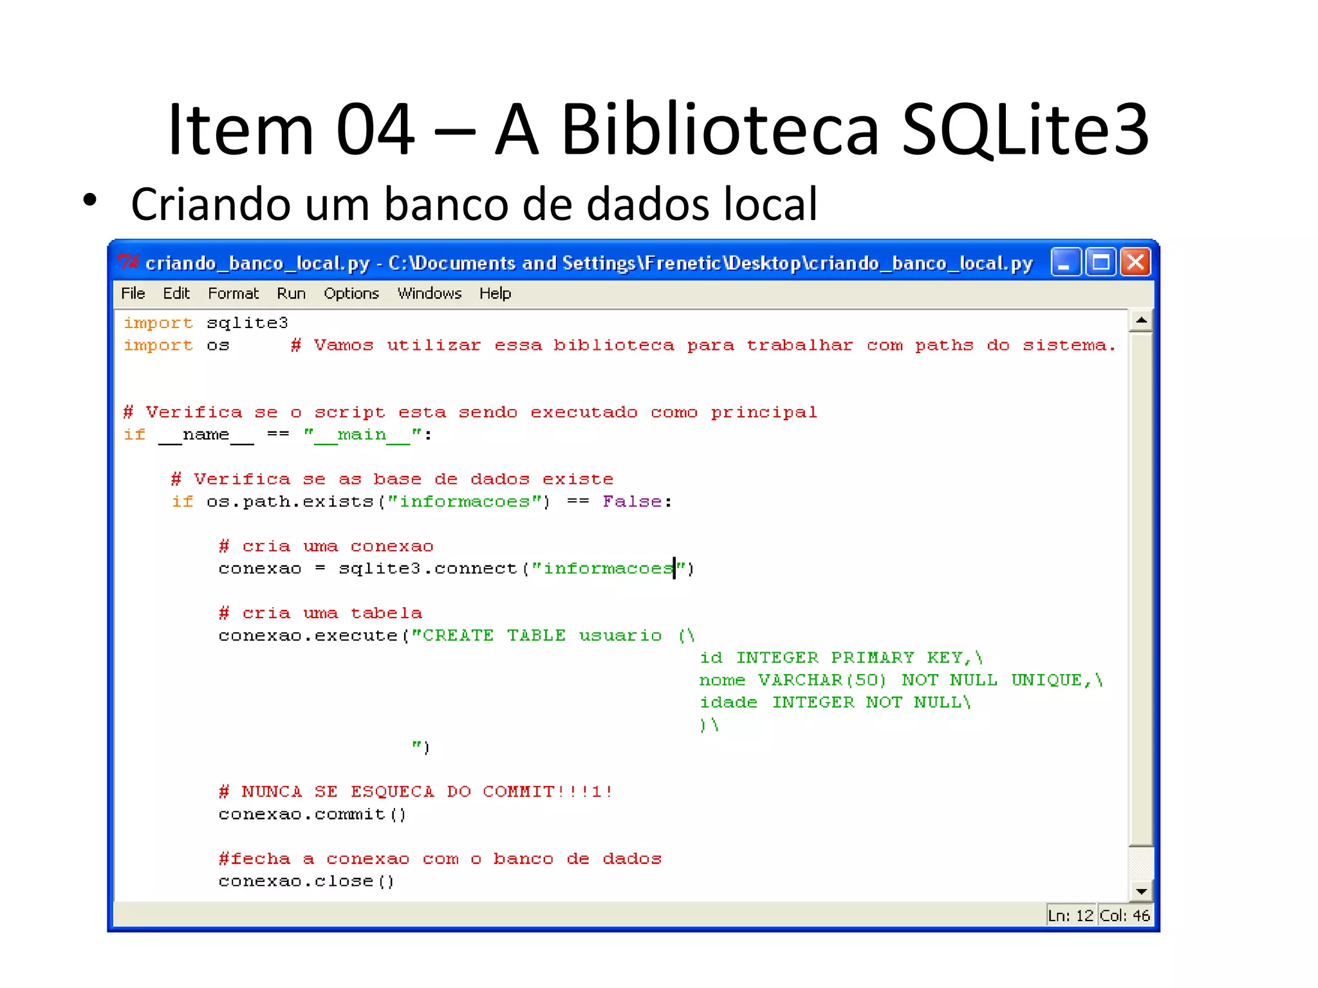Open the Help menu
The image size is (1318, 988).
point(495,293)
